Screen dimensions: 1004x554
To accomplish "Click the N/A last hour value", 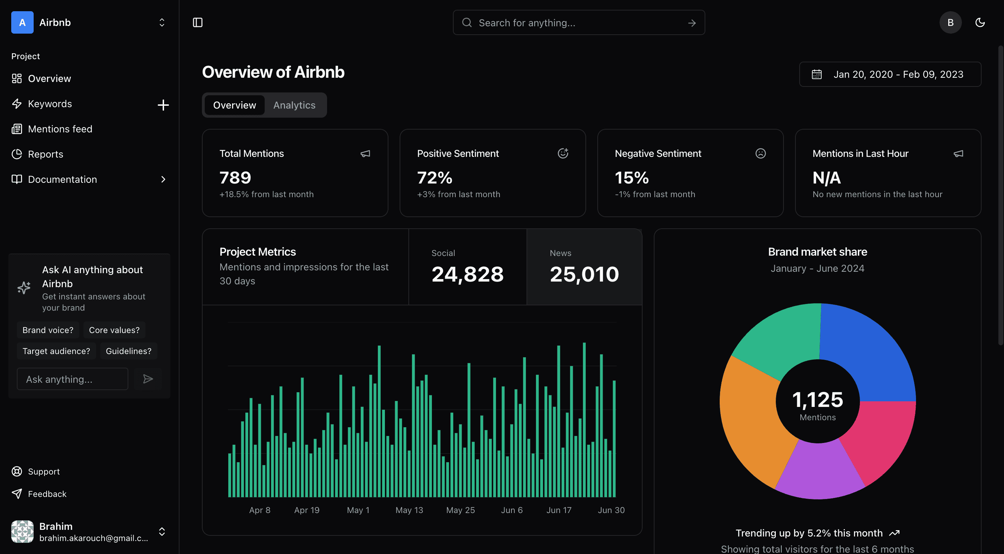I will (826, 178).
